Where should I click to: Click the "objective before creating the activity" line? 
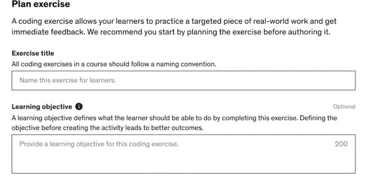click(108, 128)
